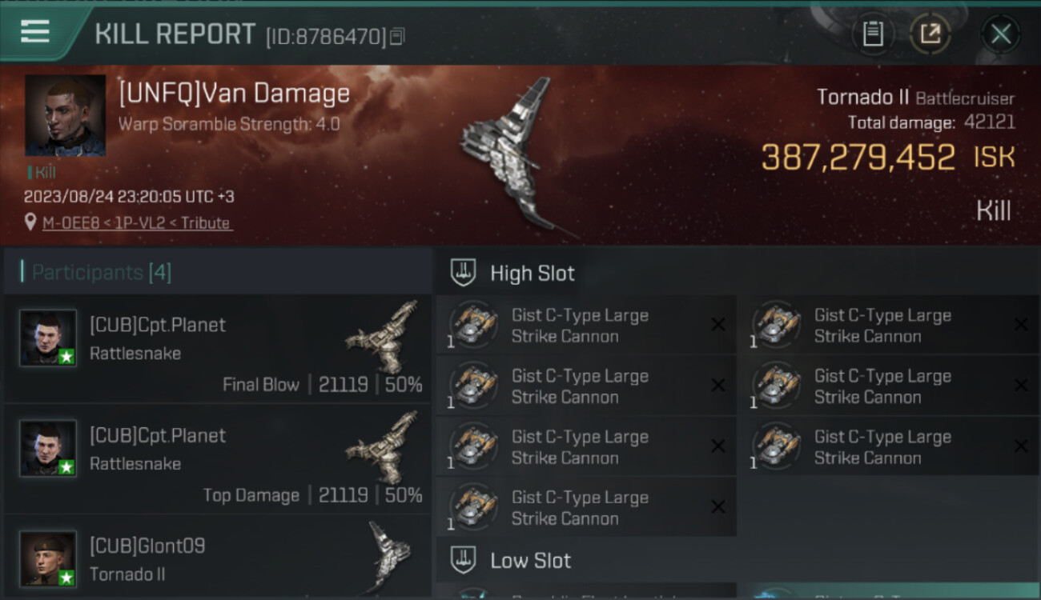
Task: Select Cpt.Planet Top Damage participant portrait
Action: point(48,449)
